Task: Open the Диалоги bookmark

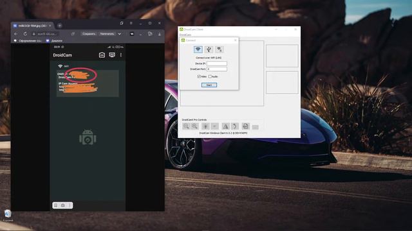Action: point(54,41)
